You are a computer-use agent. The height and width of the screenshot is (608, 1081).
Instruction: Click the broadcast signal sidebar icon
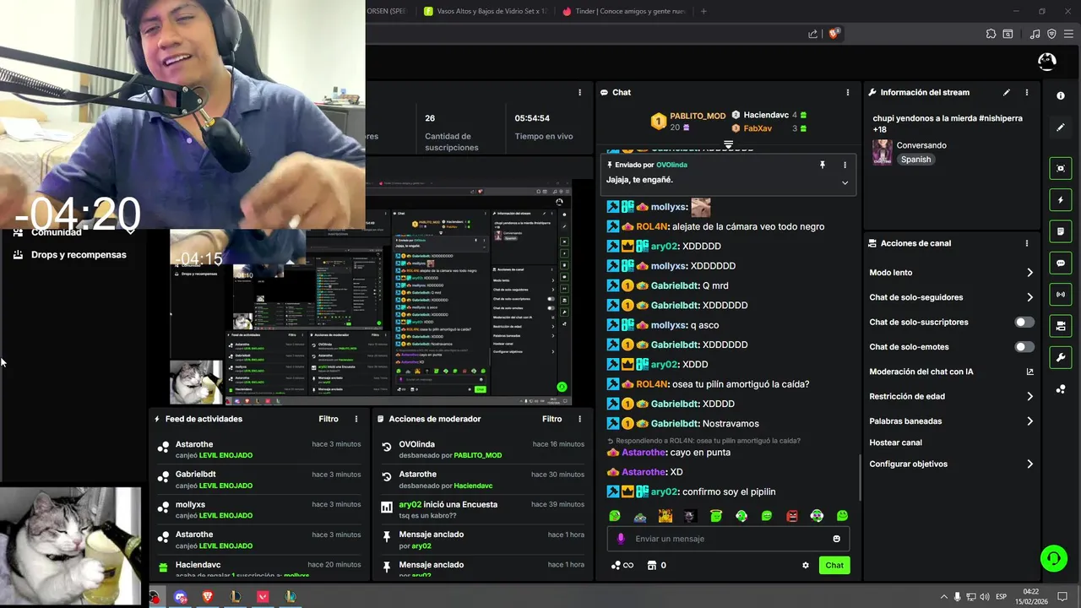1061,294
